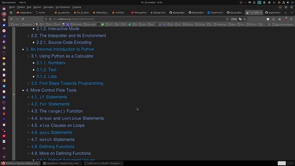Open the 'Django' bookmark folder
This screenshot has height=166, width=295.
tap(200, 24)
